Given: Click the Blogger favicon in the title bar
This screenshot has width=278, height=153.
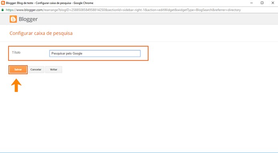Looking at the screenshot, I should 3,3.
